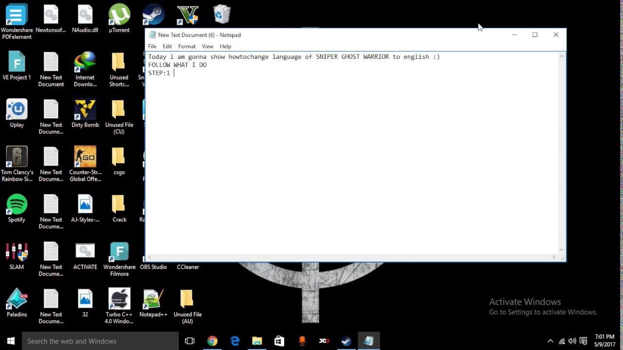Expand the hidden system tray icons

(550, 341)
